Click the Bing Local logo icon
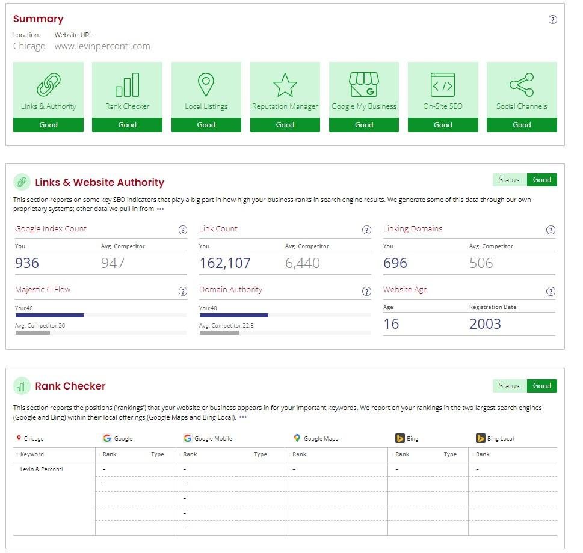This screenshot has width=583, height=553. pyautogui.click(x=480, y=438)
